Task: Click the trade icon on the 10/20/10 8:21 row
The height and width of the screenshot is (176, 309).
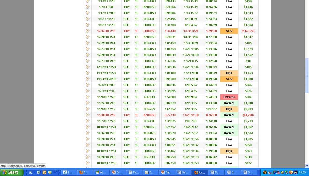Action: [x=88, y=139]
